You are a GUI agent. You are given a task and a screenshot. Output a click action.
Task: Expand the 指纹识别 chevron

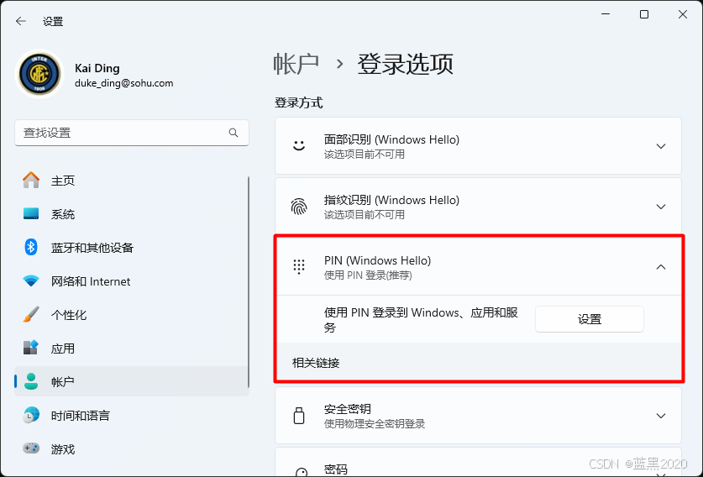coord(660,207)
